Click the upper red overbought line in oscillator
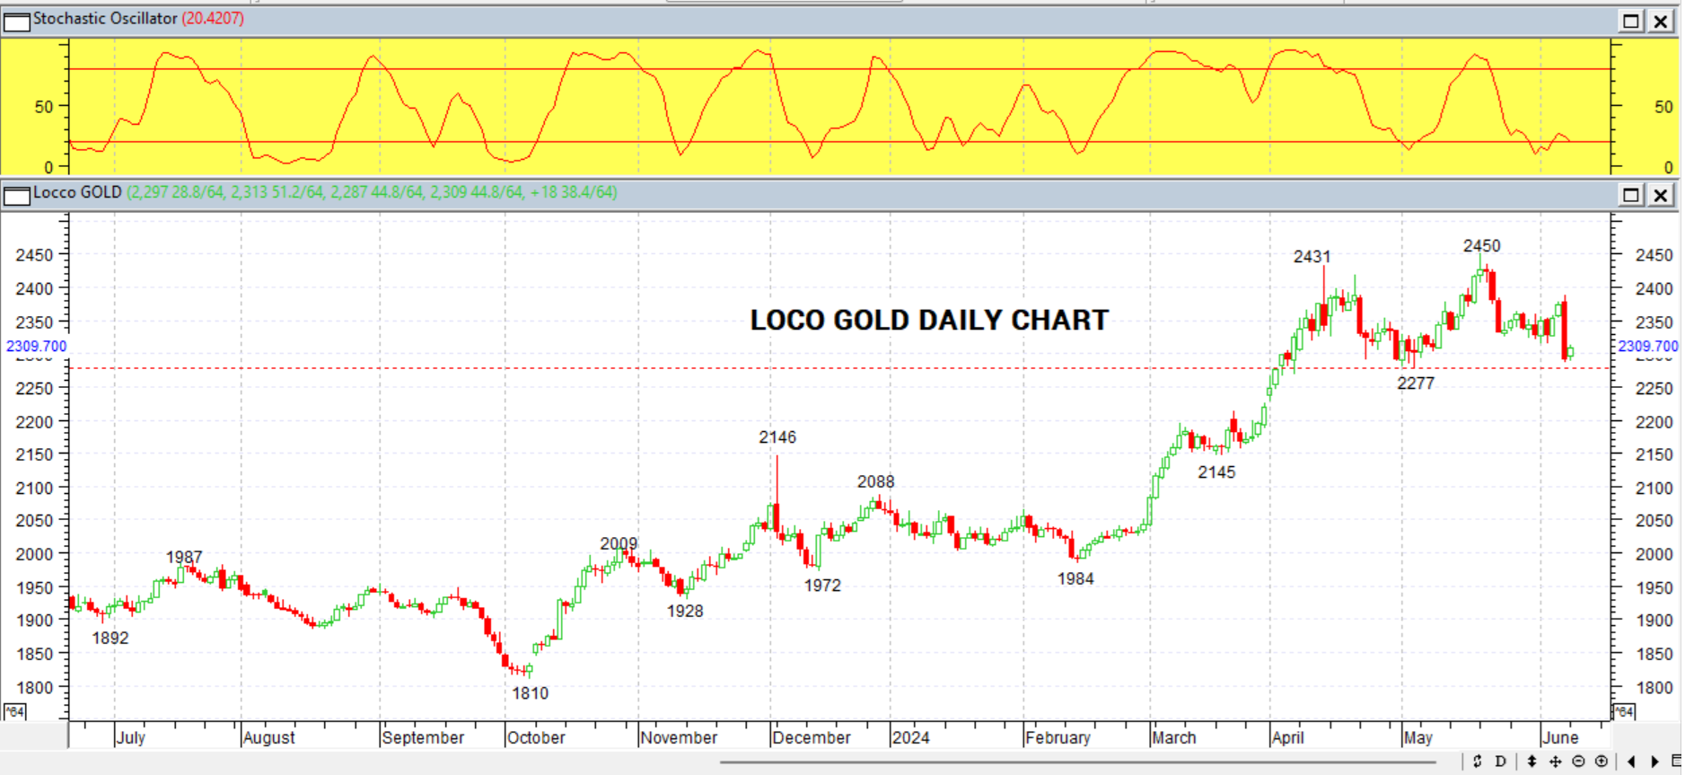Viewport: 1685px width, 775px height. coord(839,69)
